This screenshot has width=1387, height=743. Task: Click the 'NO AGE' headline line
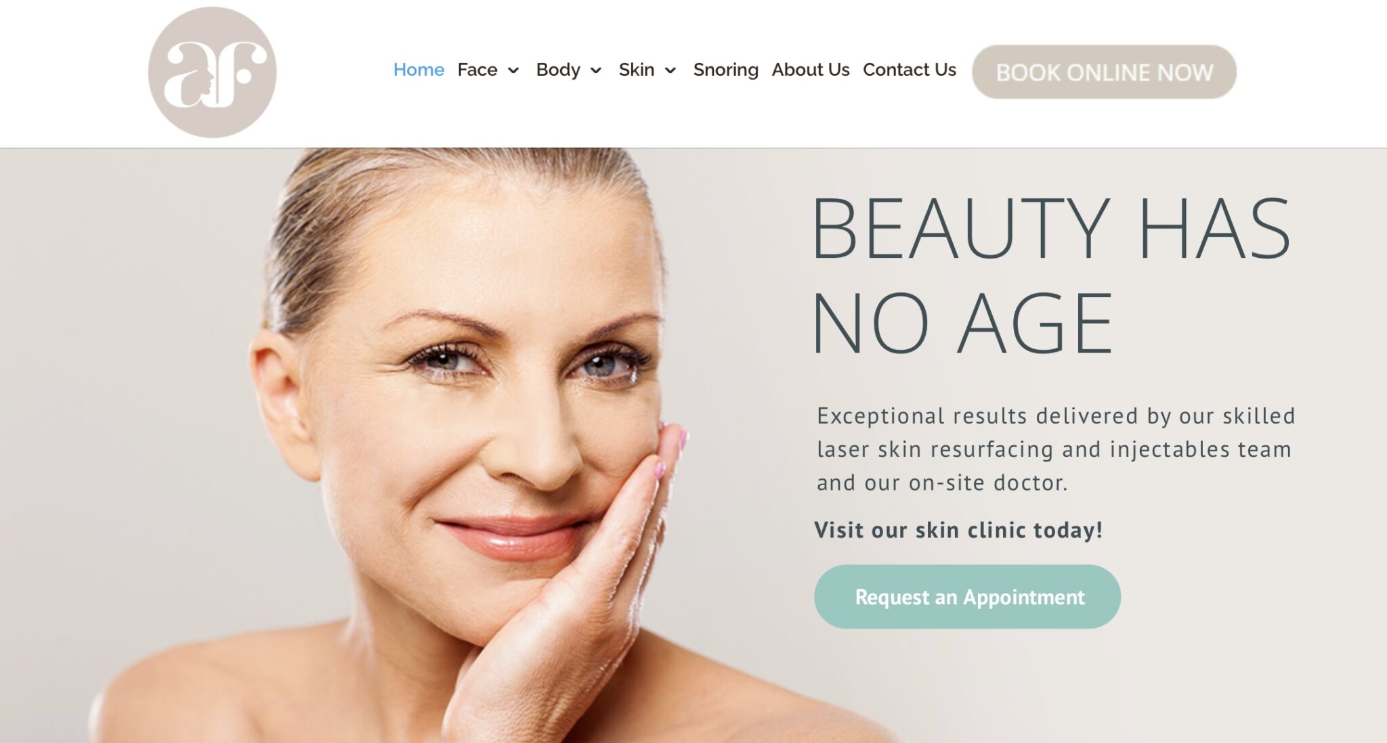coord(962,323)
